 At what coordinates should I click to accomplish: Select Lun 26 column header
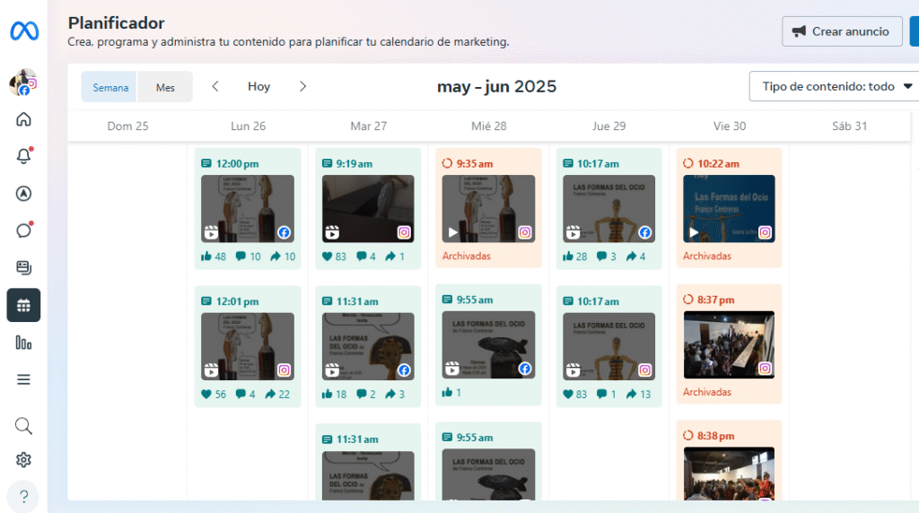248,126
